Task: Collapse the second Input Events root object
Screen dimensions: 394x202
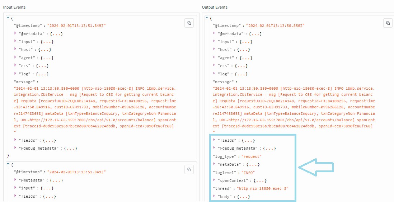Action: point(8,164)
